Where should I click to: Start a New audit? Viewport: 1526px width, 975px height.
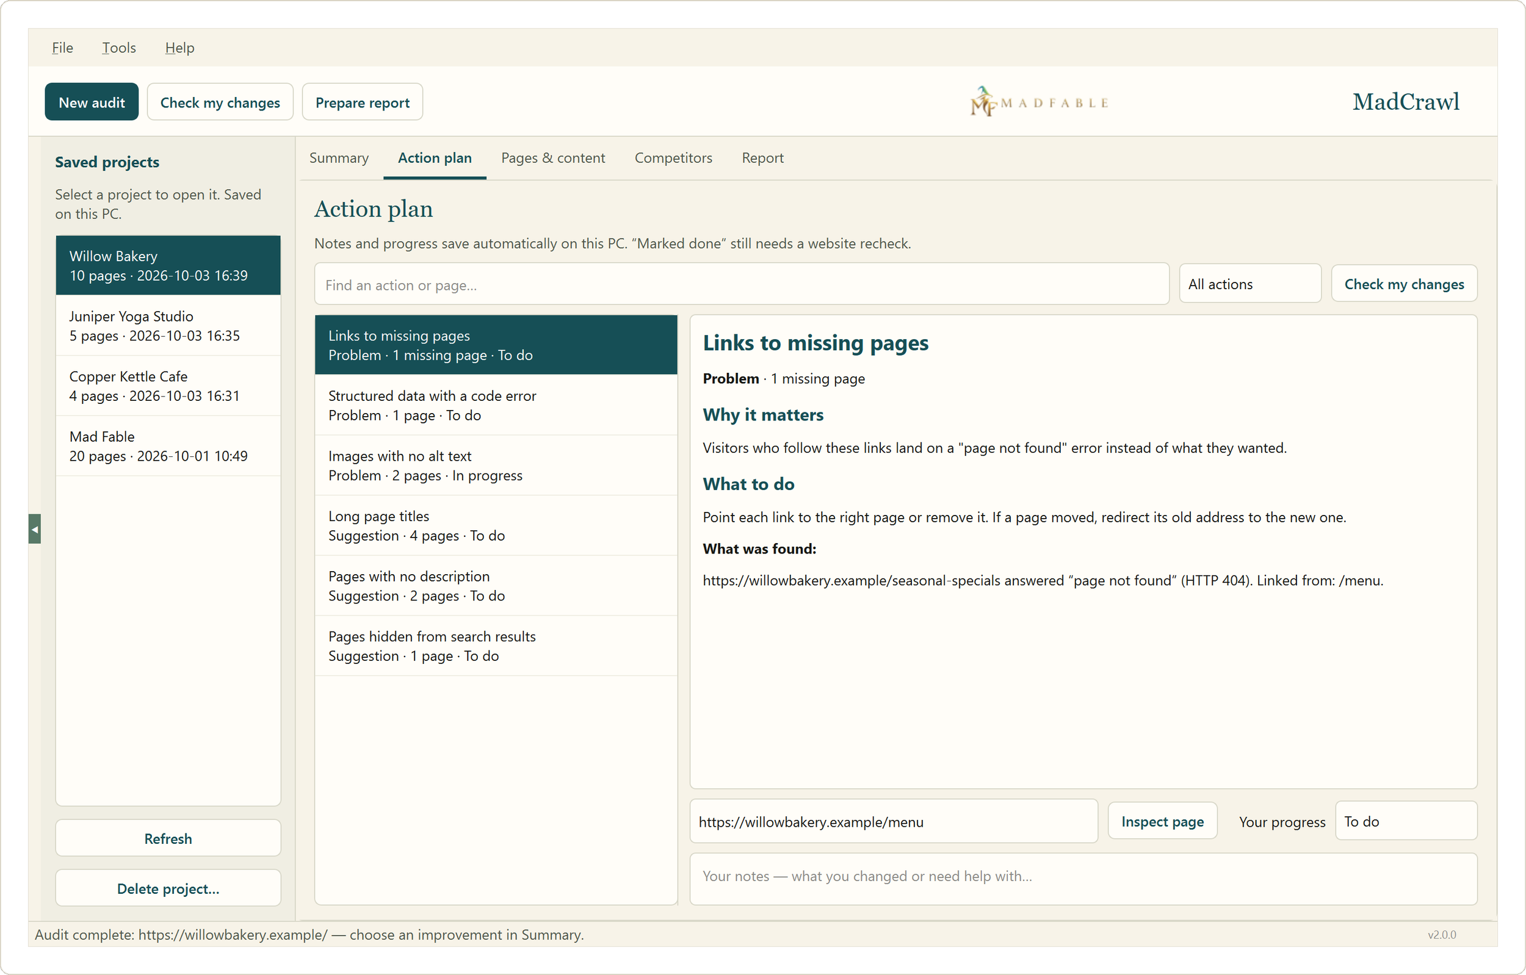pyautogui.click(x=92, y=102)
